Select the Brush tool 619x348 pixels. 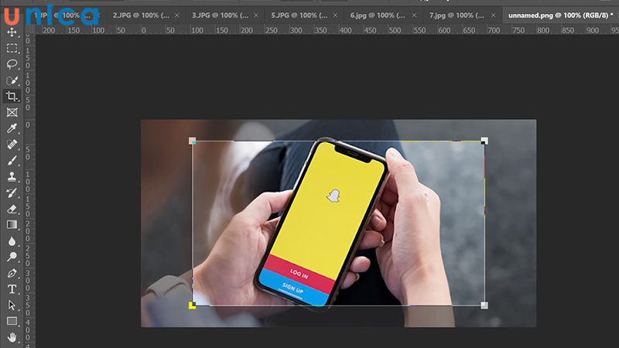12,161
